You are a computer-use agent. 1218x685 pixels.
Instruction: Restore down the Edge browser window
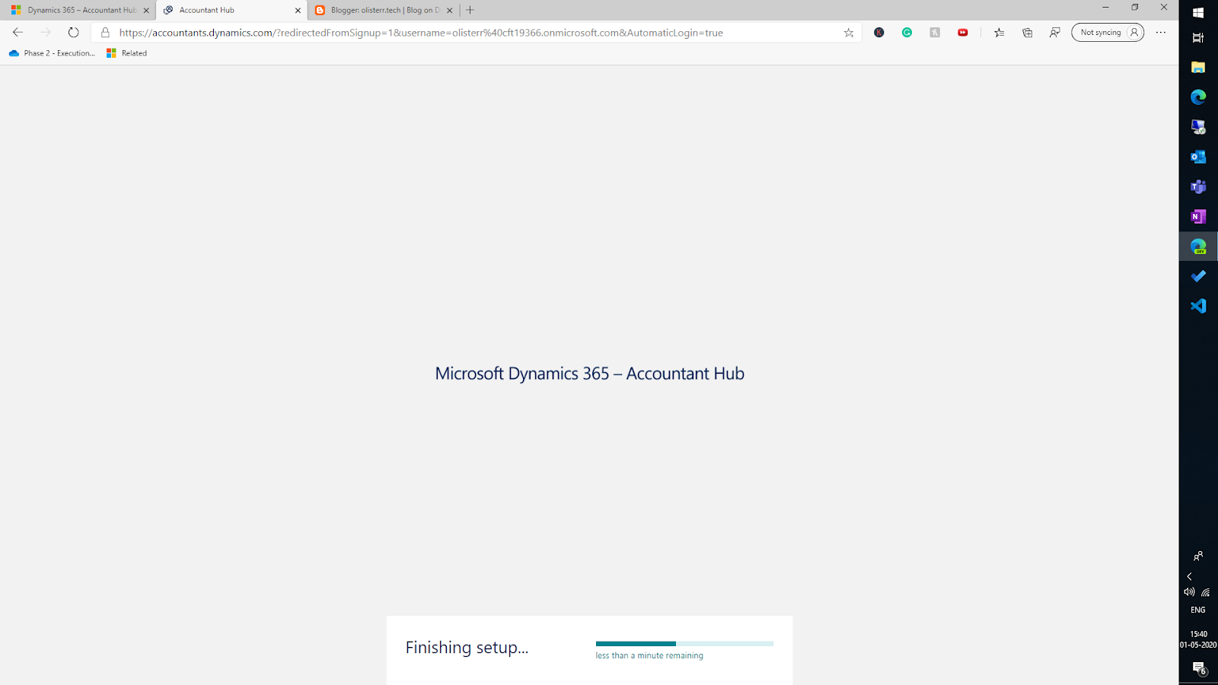tap(1135, 8)
